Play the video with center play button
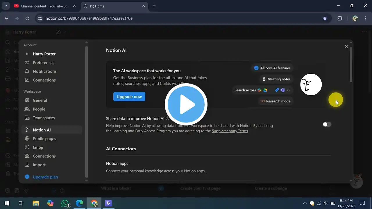Image resolution: width=372 pixels, height=209 pixels. point(186,105)
